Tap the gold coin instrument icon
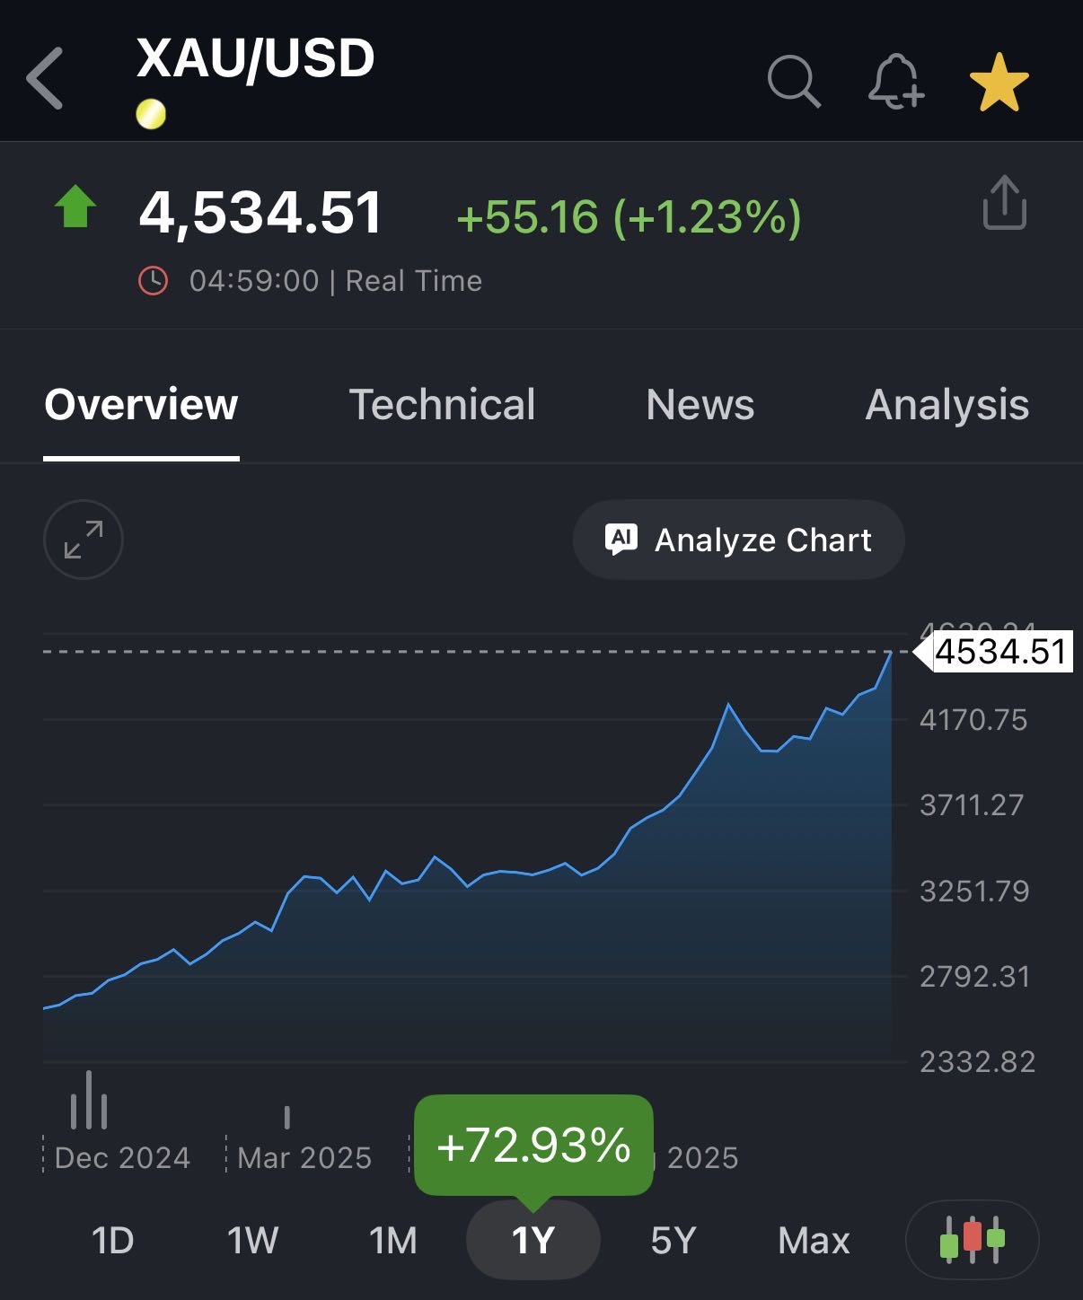The image size is (1083, 1300). pyautogui.click(x=151, y=114)
